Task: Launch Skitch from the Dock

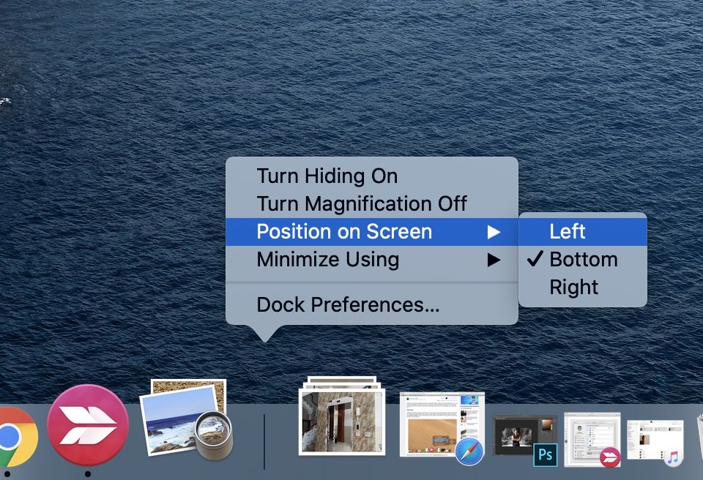Action: [88, 426]
